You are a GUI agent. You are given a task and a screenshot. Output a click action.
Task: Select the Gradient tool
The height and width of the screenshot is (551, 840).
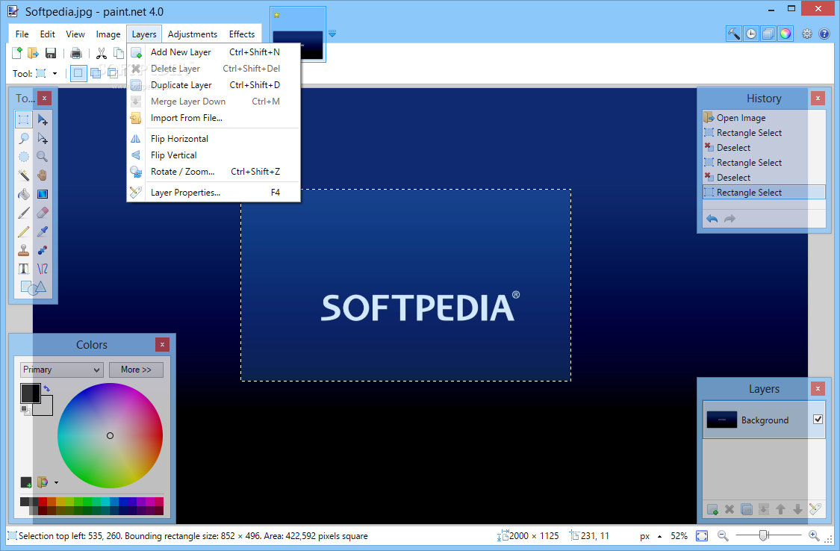point(43,194)
